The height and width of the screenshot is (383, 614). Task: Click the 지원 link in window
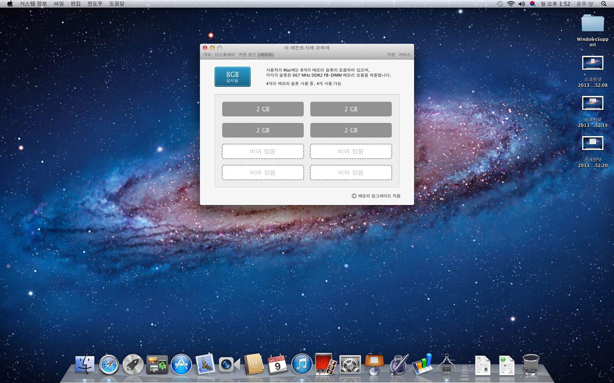pyautogui.click(x=391, y=55)
